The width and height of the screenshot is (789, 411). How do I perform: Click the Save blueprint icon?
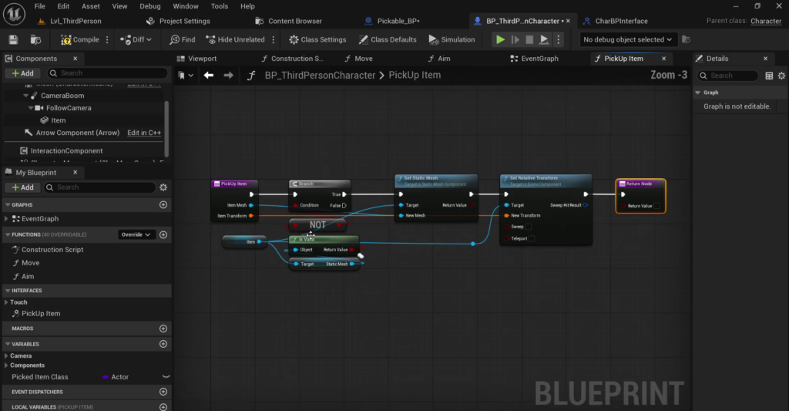pos(13,39)
